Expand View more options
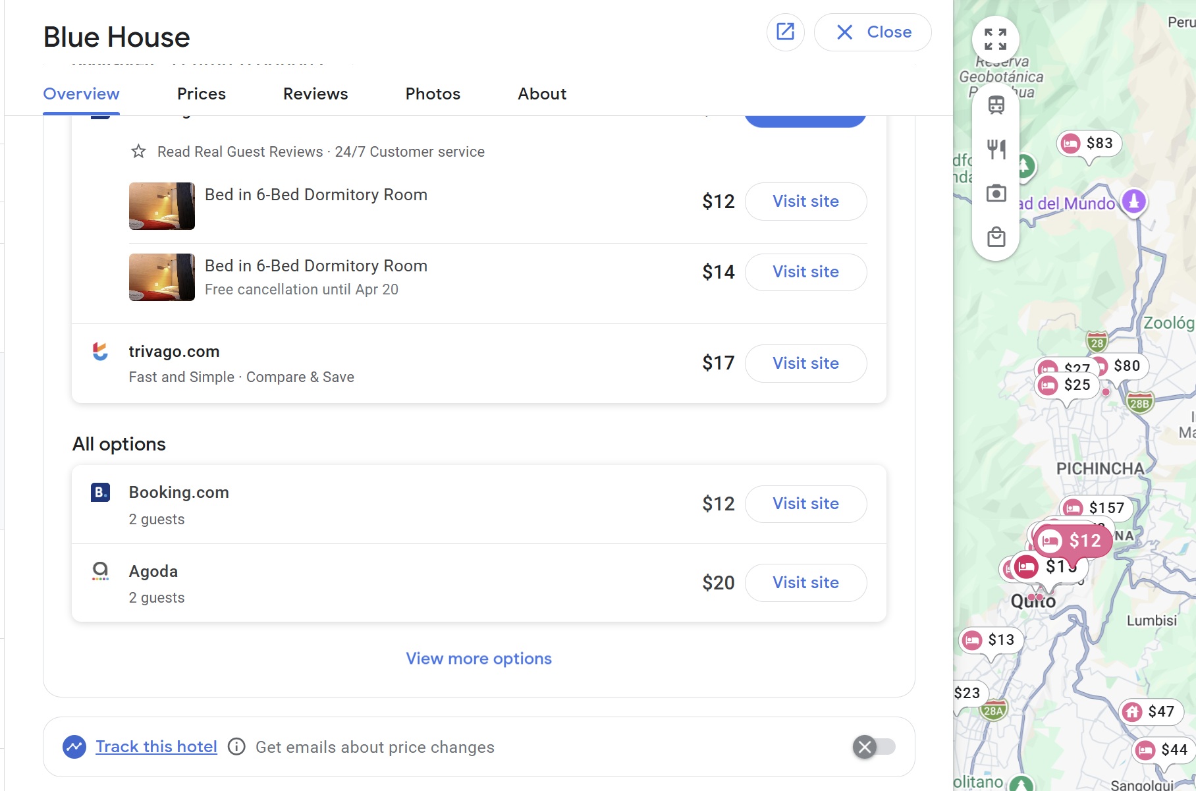Viewport: 1196px width, 791px height. pyautogui.click(x=479, y=659)
